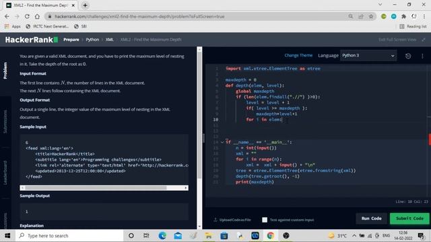Open the IRCTC Next Generation bookmark
This screenshot has height=242, width=431.
47,26
